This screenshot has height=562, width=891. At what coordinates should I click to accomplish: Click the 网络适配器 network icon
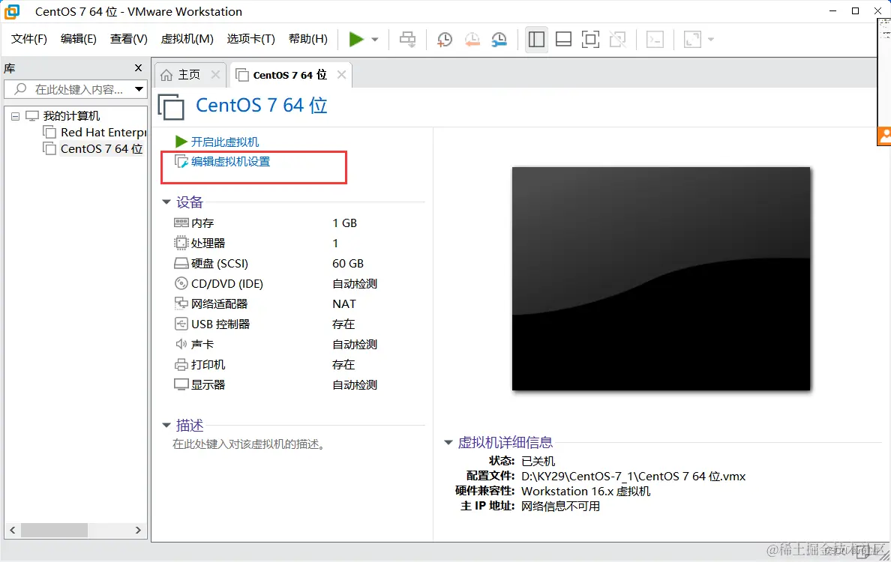click(181, 303)
